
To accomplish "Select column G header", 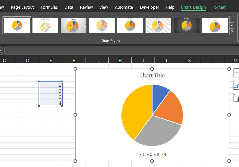I will (x=97, y=60).
